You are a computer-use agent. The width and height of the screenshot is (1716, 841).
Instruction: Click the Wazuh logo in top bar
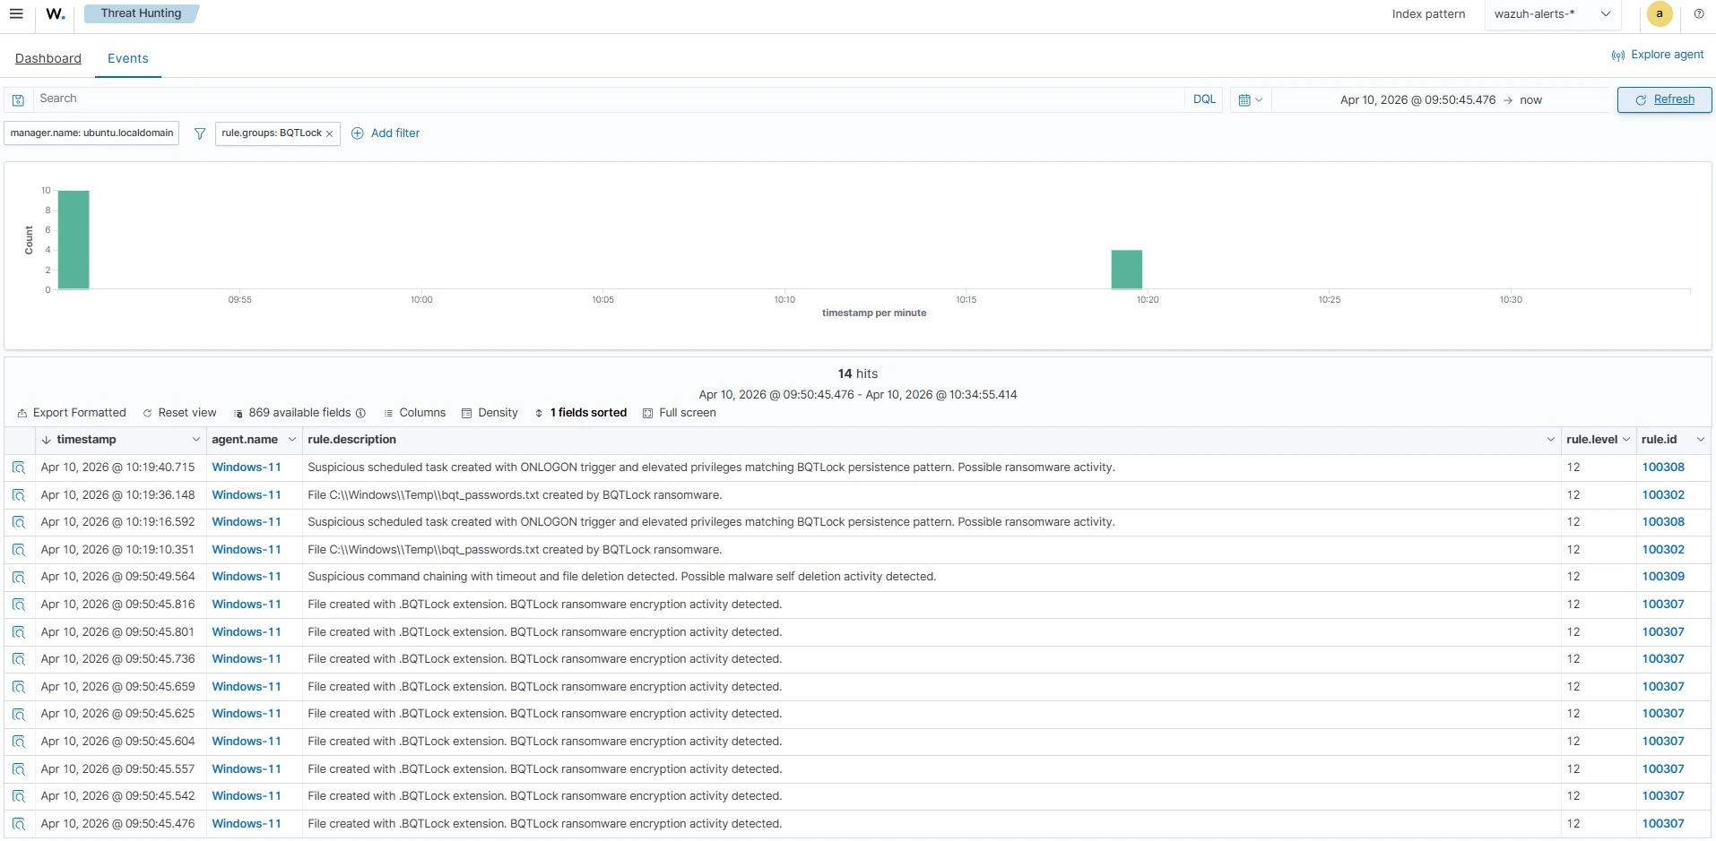pyautogui.click(x=55, y=13)
